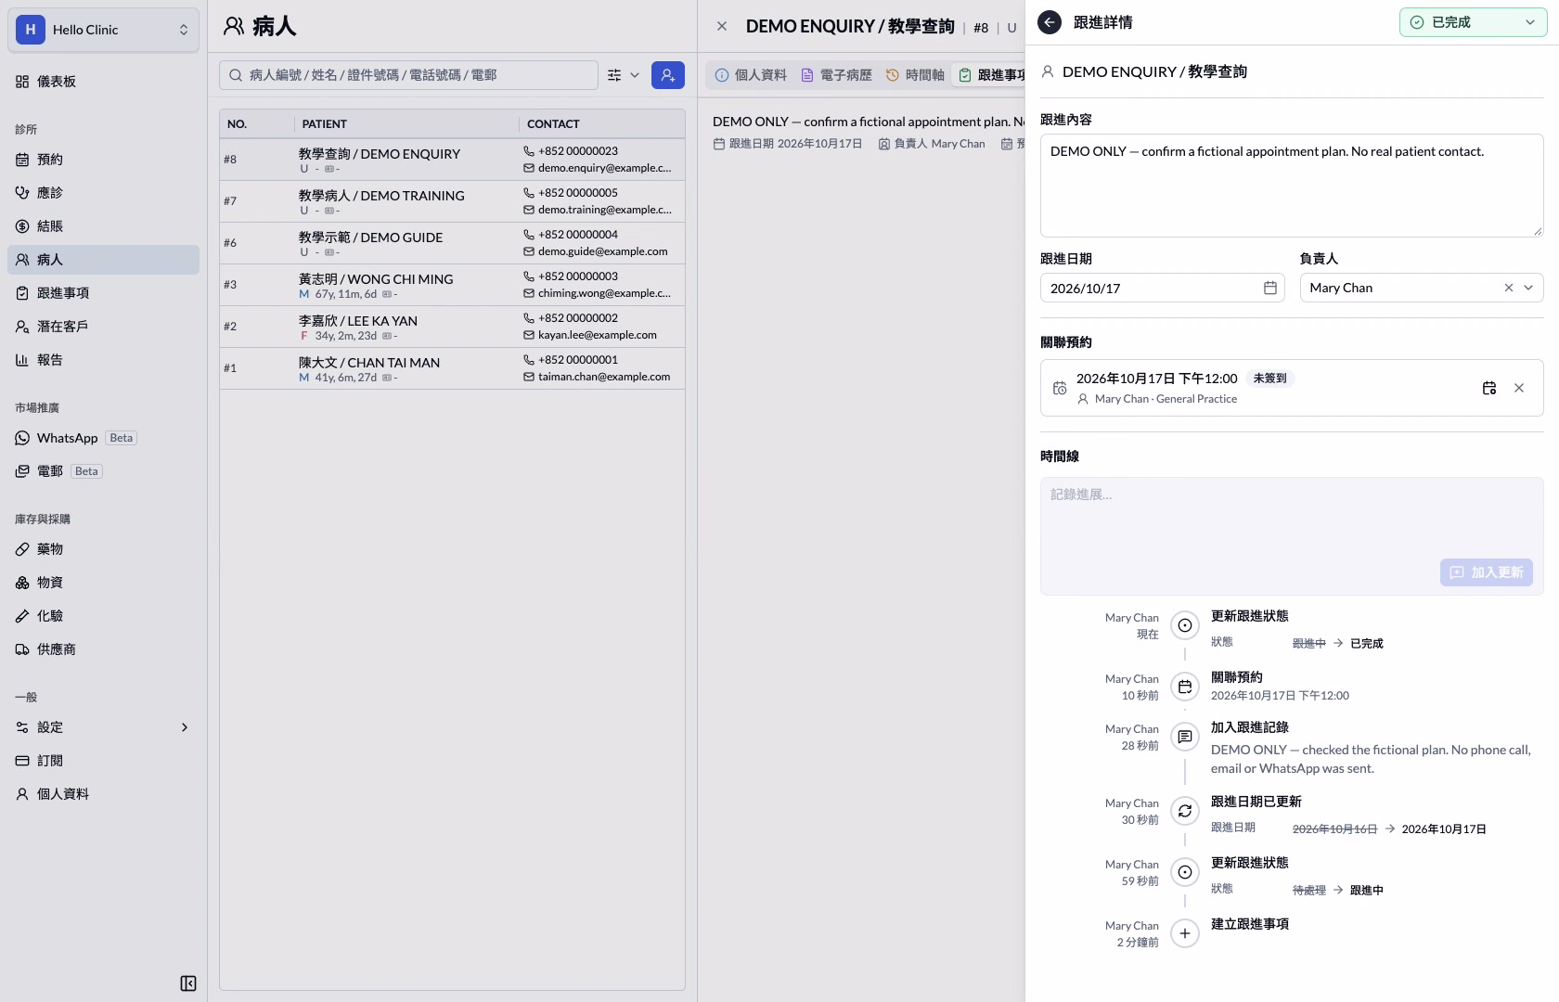Open 儀表板 in the sidebar
Viewport: 1559px width, 1002px height.
103,82
